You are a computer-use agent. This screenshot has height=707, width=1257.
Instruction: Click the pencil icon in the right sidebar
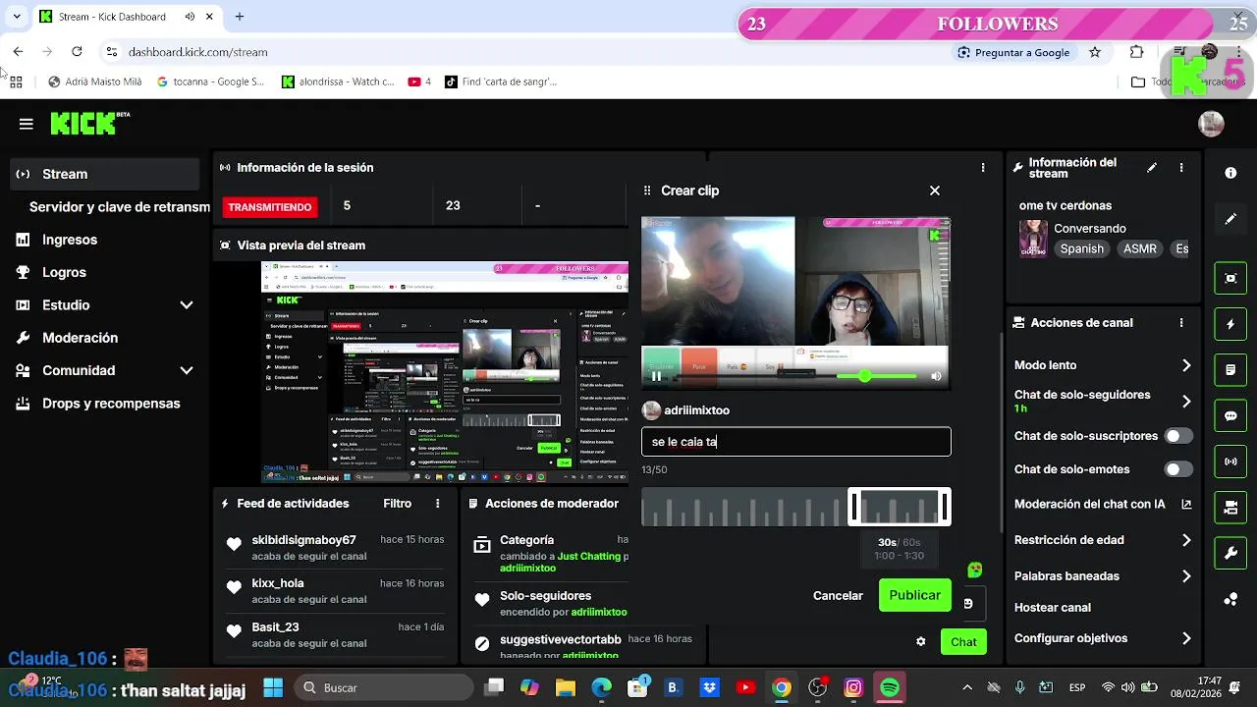(x=1230, y=219)
